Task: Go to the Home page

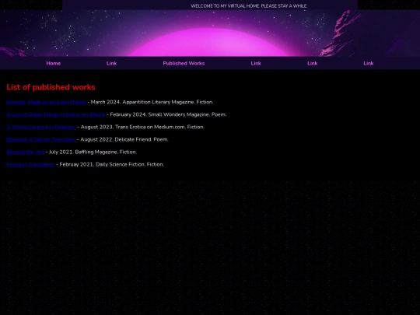Action: click(54, 64)
